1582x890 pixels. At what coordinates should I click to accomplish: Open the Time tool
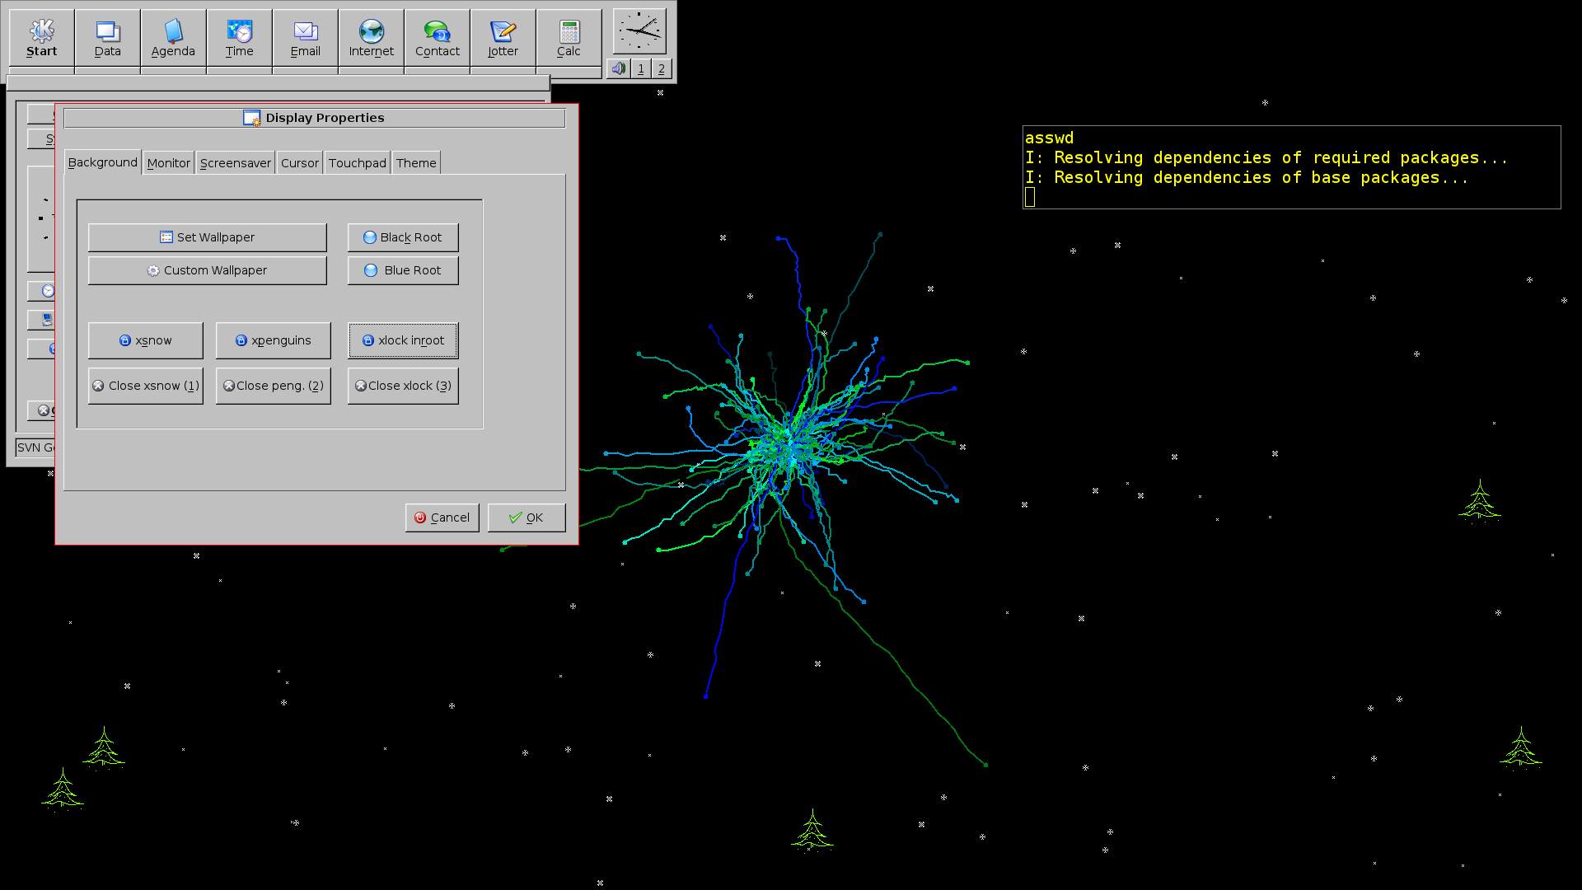[239, 38]
